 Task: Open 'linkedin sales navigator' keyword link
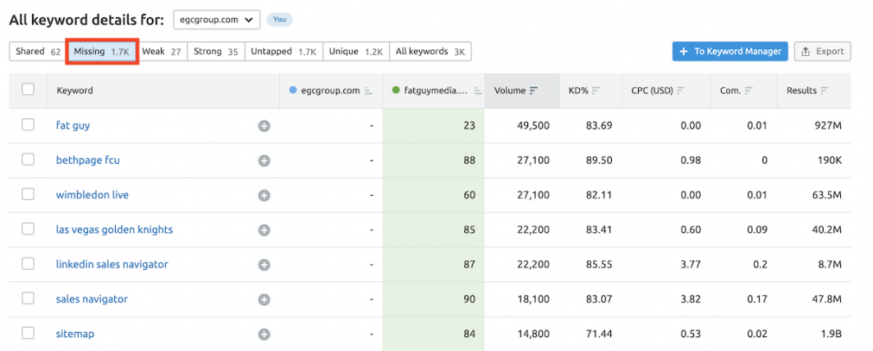click(x=112, y=265)
